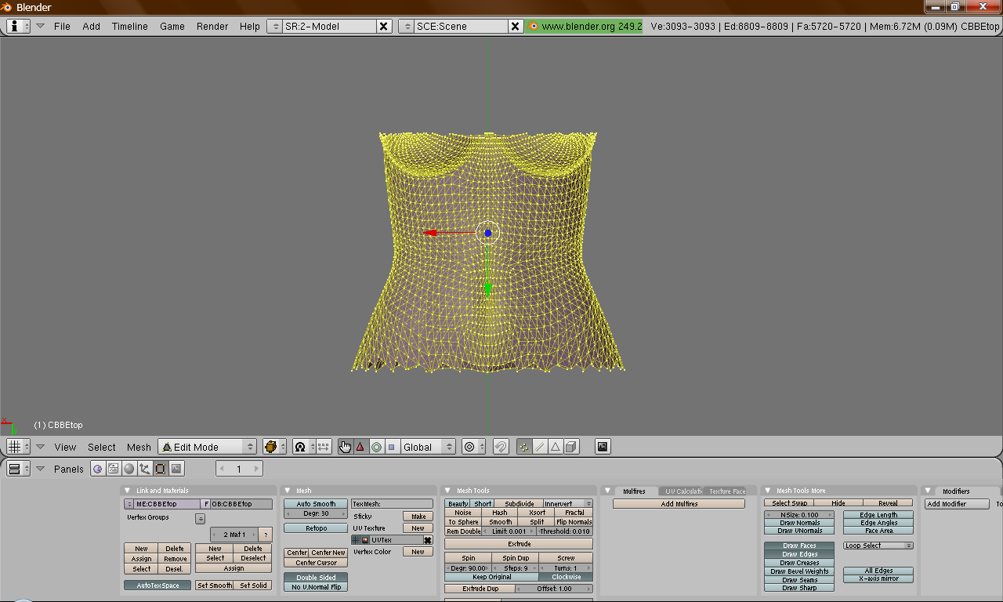The width and height of the screenshot is (1003, 602).
Task: Open the Logic panels context icon
Action: [98, 469]
